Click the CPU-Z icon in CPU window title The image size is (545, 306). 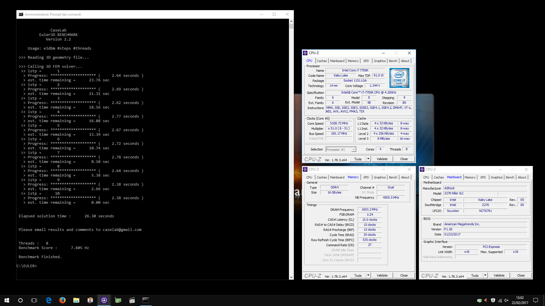(x=305, y=53)
